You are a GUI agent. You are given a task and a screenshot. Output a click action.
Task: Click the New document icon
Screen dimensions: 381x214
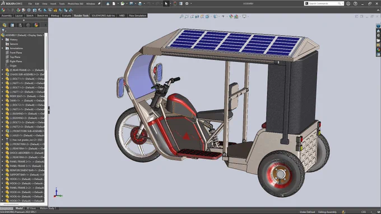(x=114, y=4)
